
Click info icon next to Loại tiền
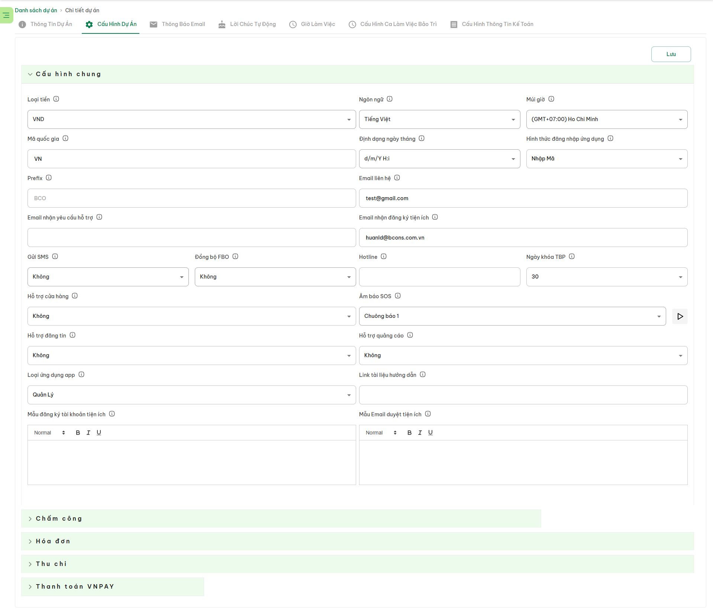56,99
